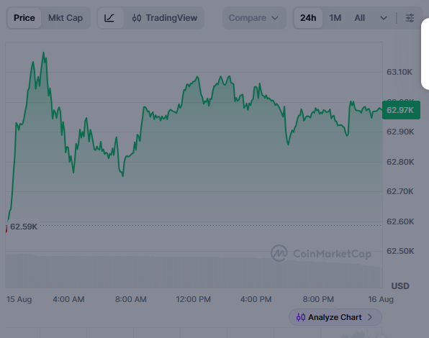This screenshot has width=429, height=338.
Task: Click the 62.59K opening price label
Action: [x=24, y=227]
